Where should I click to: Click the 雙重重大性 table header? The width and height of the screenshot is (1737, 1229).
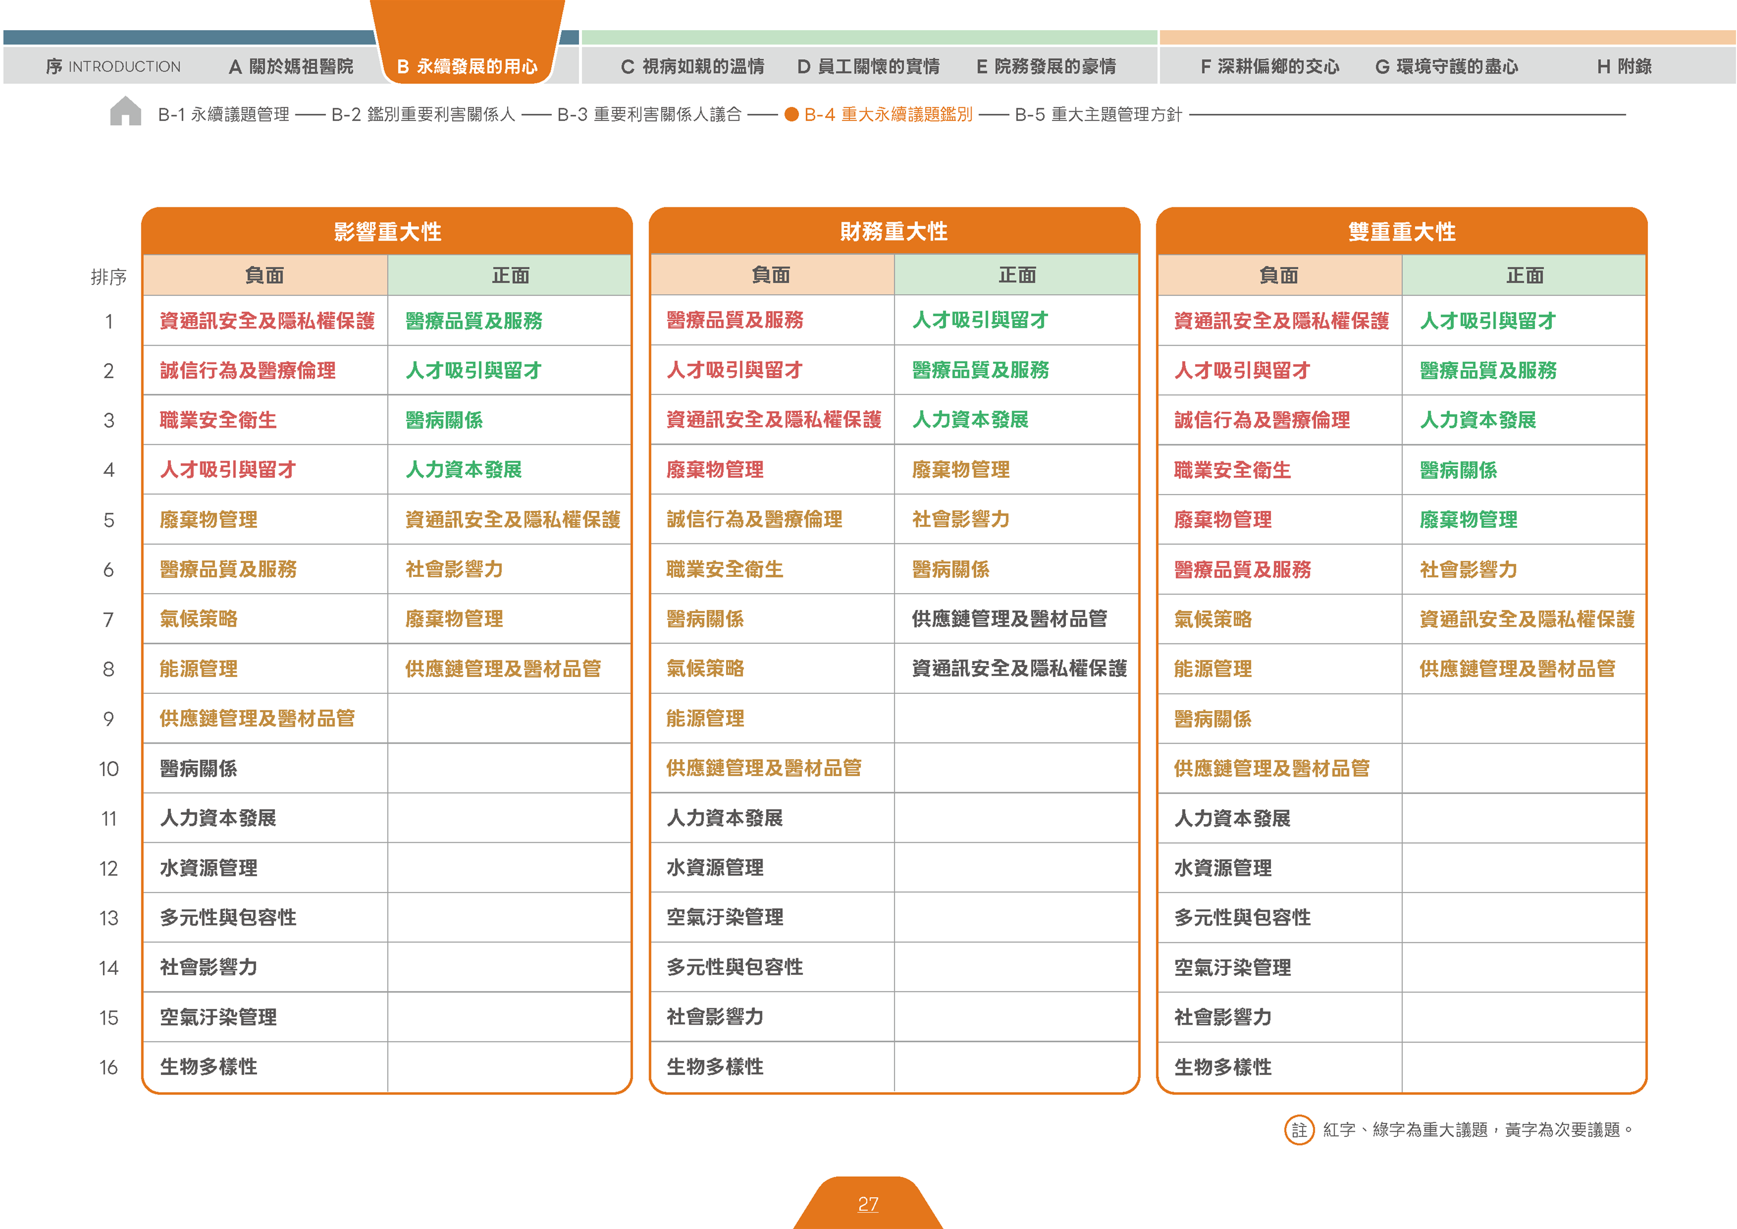(1402, 232)
